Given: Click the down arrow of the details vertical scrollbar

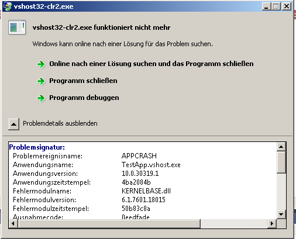Looking at the screenshot, I should (281, 214).
